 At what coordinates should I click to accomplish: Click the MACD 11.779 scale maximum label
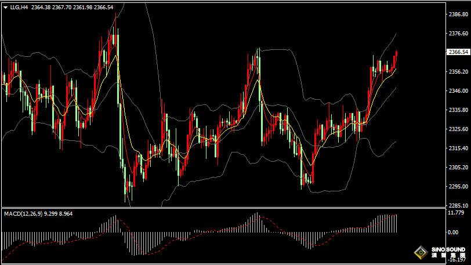pos(456,213)
